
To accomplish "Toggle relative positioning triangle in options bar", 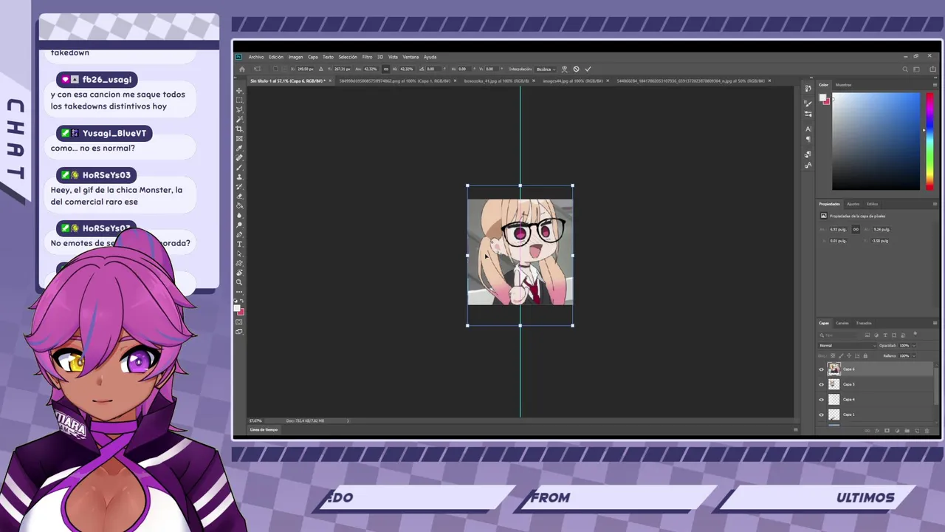I will point(321,69).
